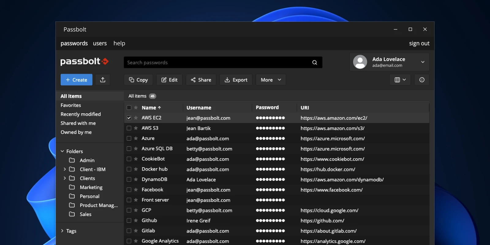The width and height of the screenshot is (490, 245).
Task: Check the CookieBot row checkbox
Action: coord(129,159)
